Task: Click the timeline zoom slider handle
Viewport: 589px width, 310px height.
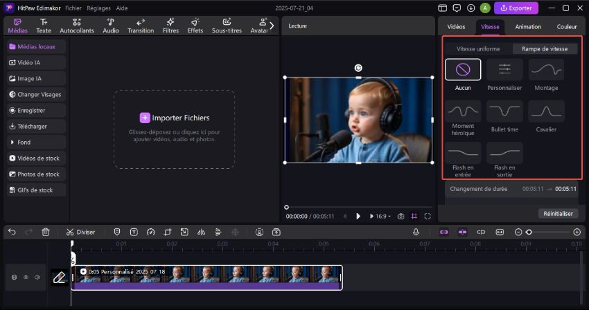Action: (x=529, y=232)
